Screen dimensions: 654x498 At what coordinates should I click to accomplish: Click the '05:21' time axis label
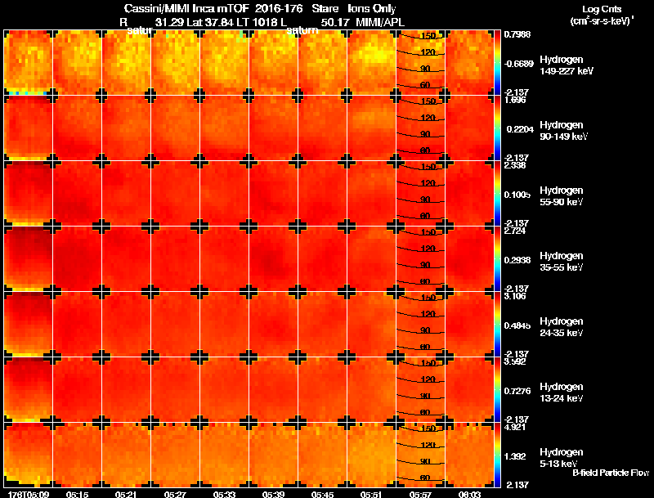(x=127, y=494)
